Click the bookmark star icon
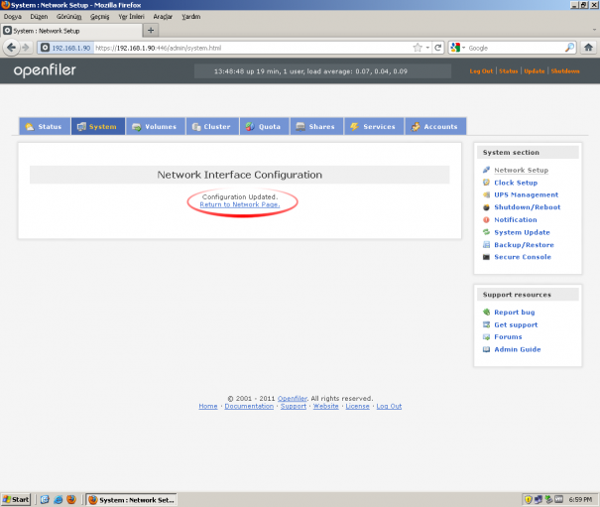Screen dimensions: 600x507 [x=418, y=48]
